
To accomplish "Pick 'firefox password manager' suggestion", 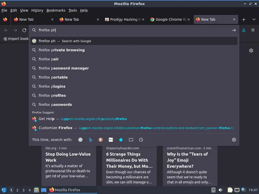I will 134,68.
